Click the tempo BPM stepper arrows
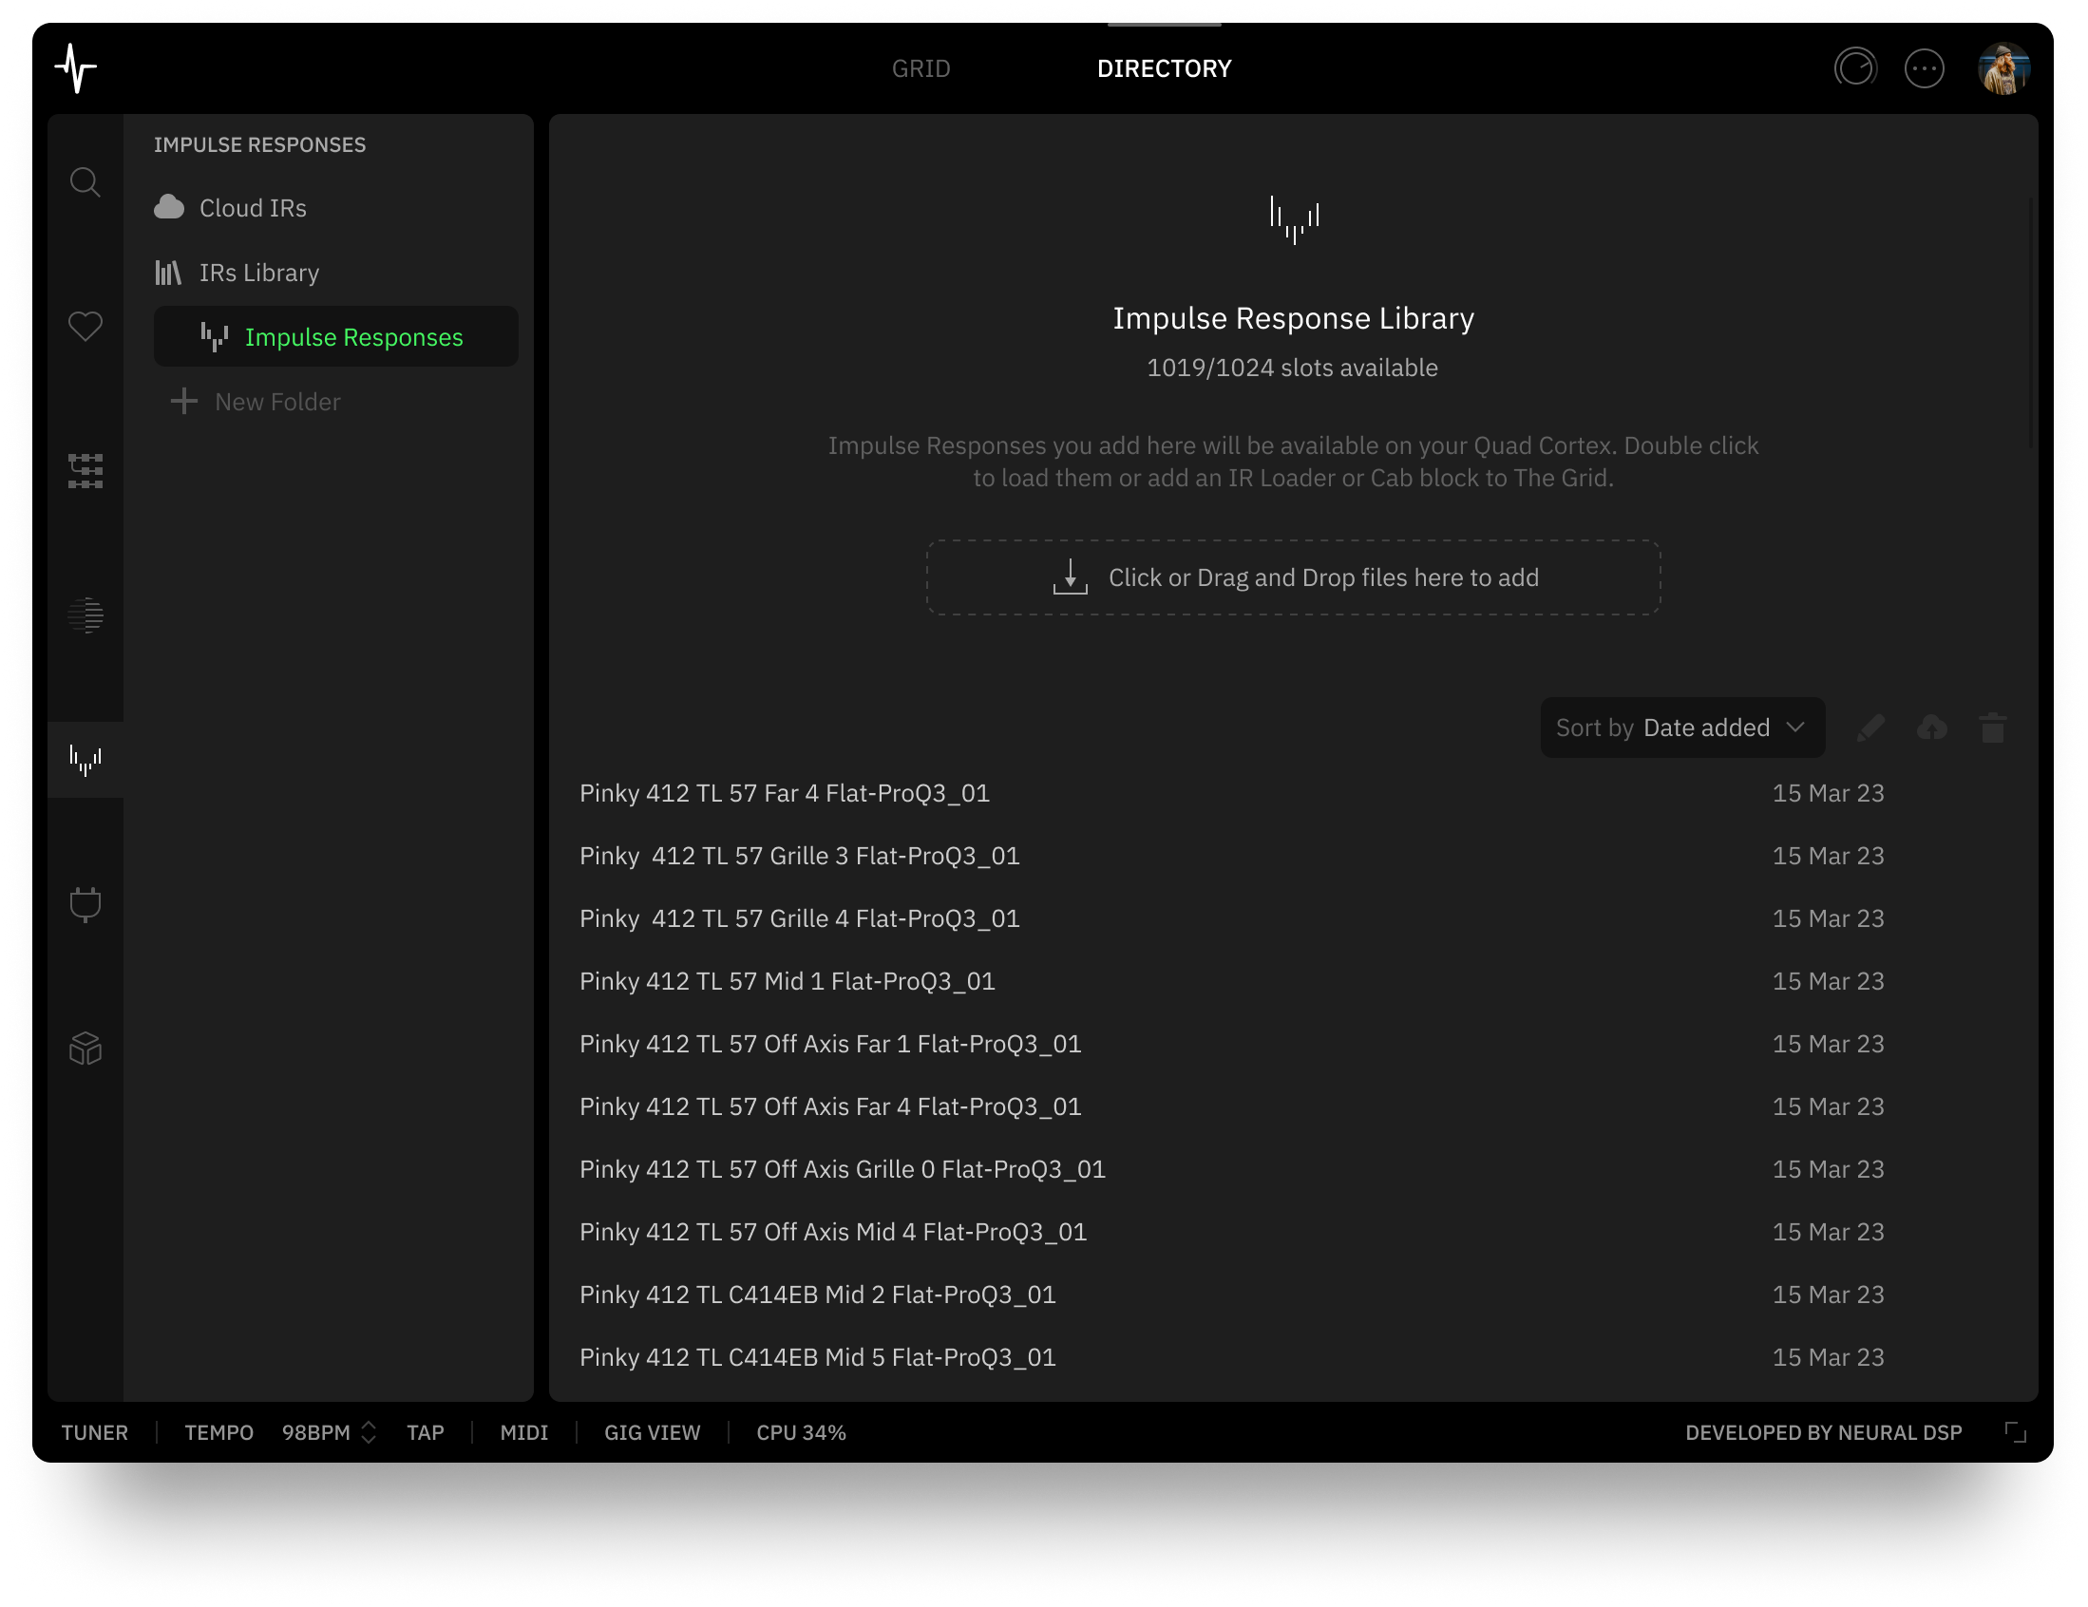The width and height of the screenshot is (2088, 1607). click(x=368, y=1432)
